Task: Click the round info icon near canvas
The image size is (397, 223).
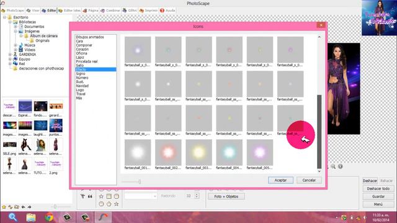Action: coord(341,167)
